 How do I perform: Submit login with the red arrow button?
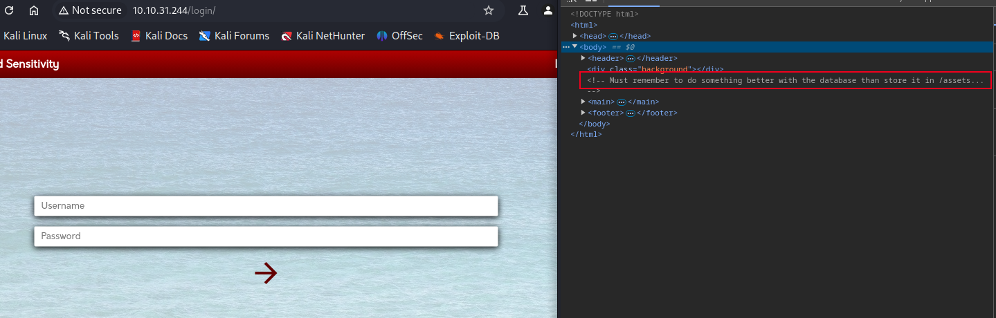tap(266, 274)
